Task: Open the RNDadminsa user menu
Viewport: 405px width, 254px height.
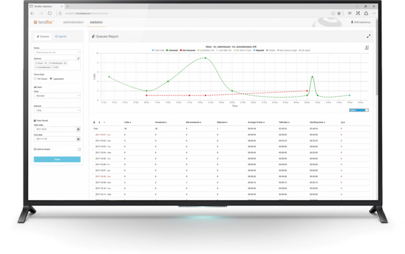Action: click(x=360, y=22)
